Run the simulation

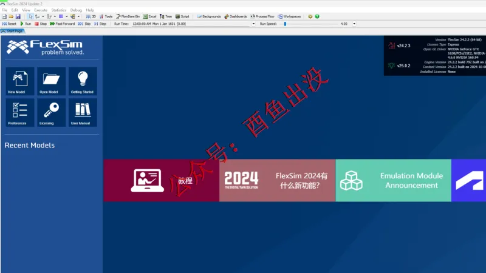point(26,24)
